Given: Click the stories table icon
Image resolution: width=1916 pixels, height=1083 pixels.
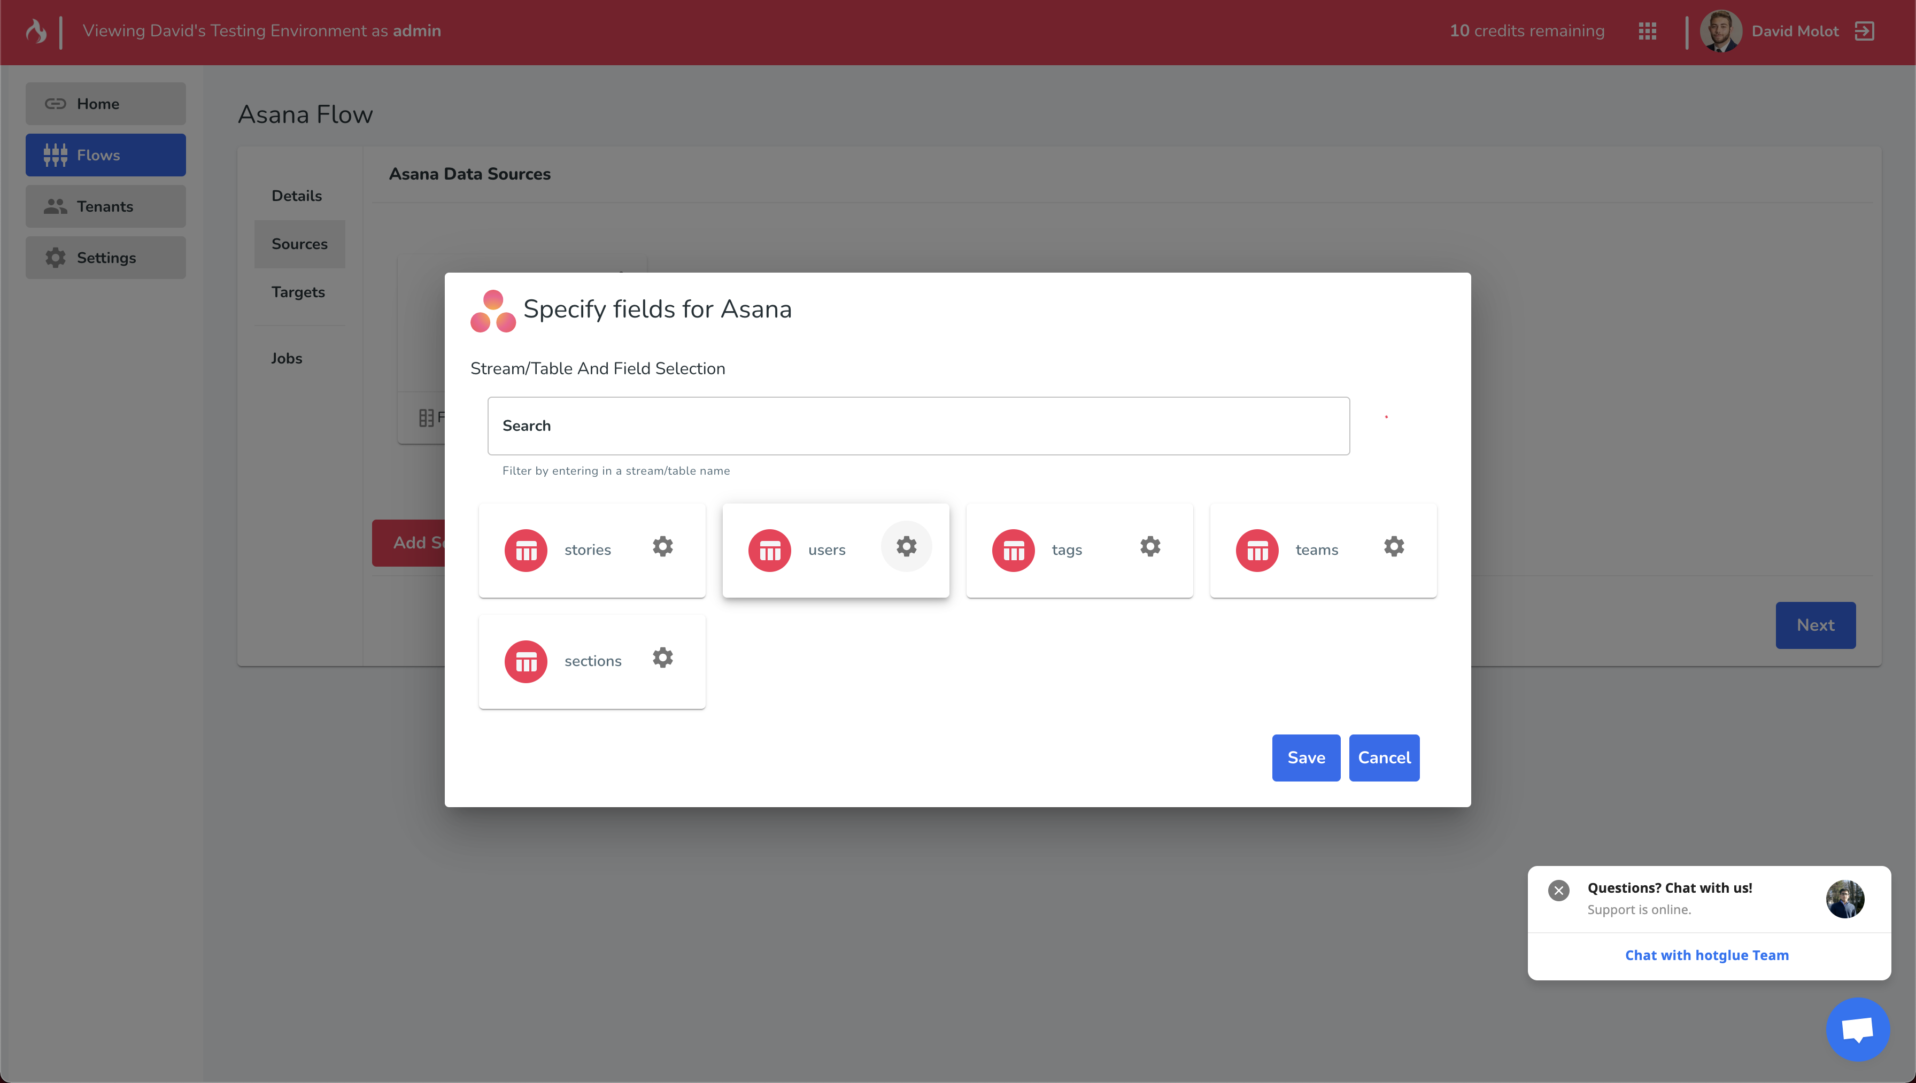Looking at the screenshot, I should pyautogui.click(x=526, y=551).
